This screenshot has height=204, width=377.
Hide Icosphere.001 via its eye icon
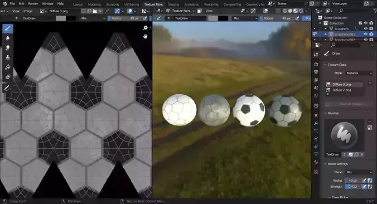[x=366, y=34]
